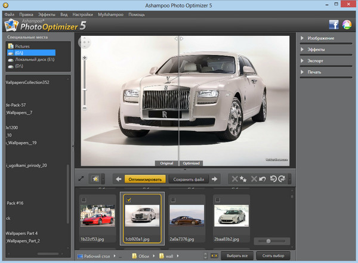Select the silver Ferrari thumbnail 2baa83b2.jpg

click(232, 215)
